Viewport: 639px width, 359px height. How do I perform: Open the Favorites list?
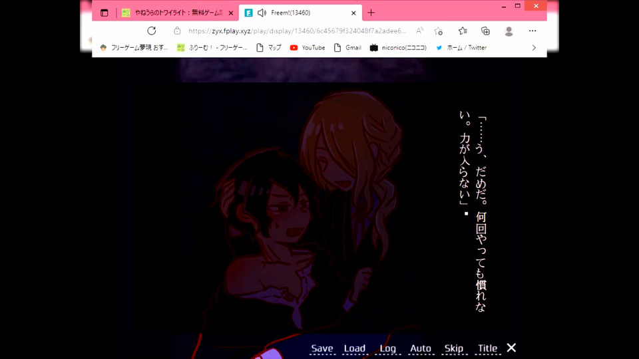[463, 31]
